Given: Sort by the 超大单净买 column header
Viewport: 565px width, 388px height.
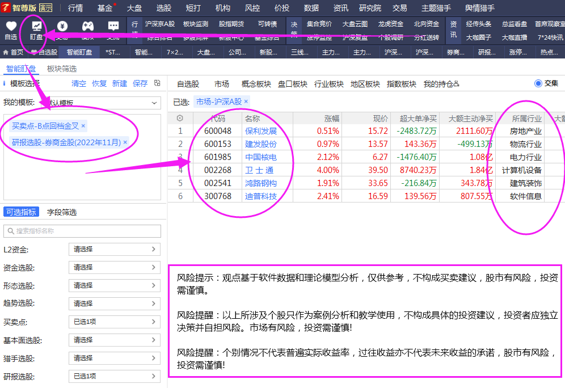Looking at the screenshot, I should click(x=418, y=119).
